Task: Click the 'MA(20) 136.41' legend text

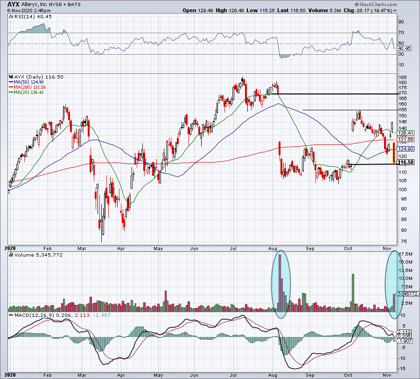Action: pos(28,92)
